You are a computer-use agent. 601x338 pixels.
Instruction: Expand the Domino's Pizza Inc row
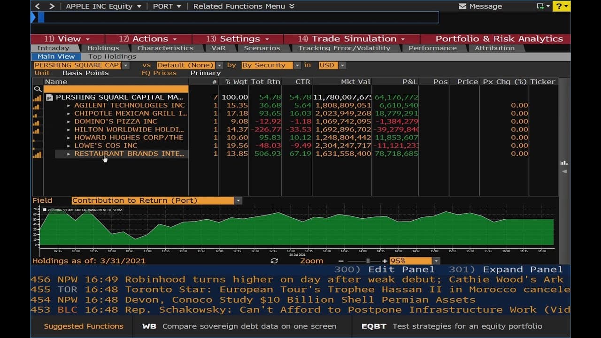[x=69, y=122]
